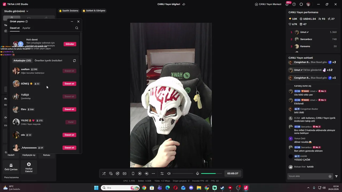Click the Katıl button next to YILDIZ
Screen dimensions: 342x192
pos(71,122)
